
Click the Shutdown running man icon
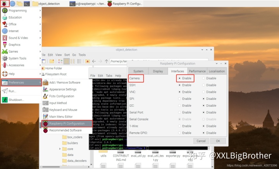(x=5, y=100)
